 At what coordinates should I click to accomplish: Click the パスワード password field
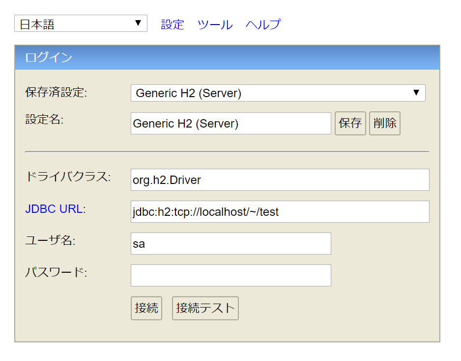(x=231, y=276)
